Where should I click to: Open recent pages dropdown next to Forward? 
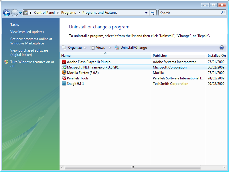pyautogui.click(x=20, y=13)
